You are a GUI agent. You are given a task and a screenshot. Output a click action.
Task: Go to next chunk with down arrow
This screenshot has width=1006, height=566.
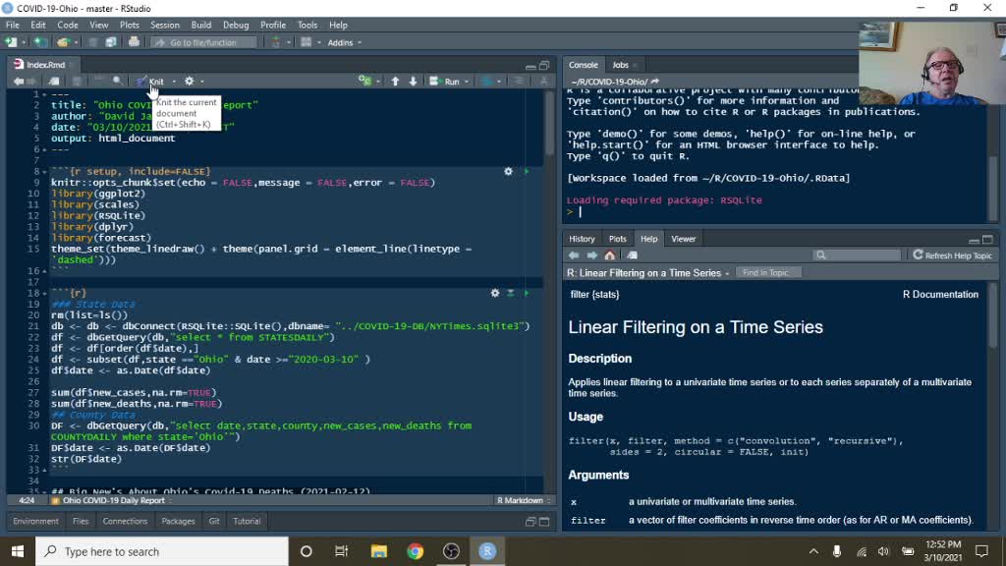pyautogui.click(x=414, y=82)
